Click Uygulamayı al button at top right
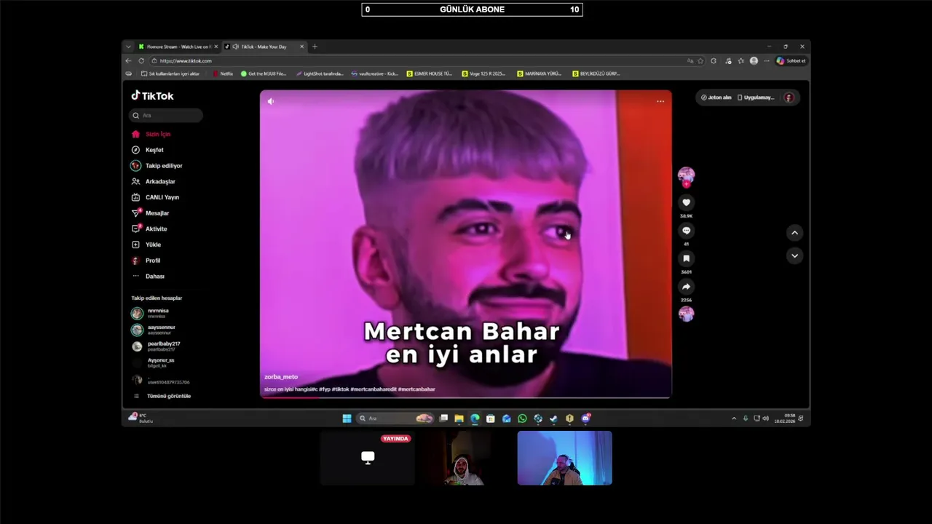The width and height of the screenshot is (932, 524). [755, 98]
